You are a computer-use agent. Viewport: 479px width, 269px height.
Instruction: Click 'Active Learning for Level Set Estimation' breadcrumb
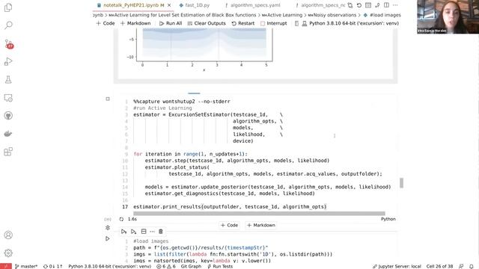pos(183,15)
